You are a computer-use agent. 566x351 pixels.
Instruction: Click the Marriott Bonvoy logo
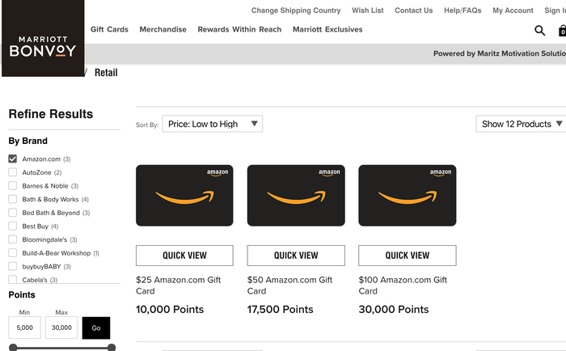click(43, 38)
